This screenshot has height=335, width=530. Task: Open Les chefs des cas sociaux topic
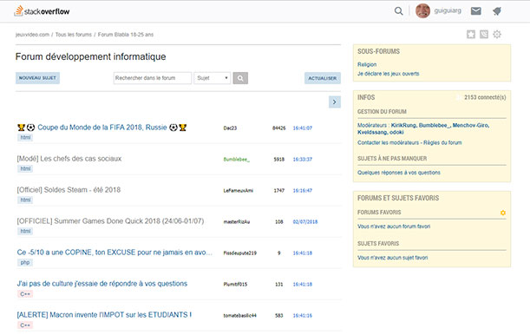coord(69,159)
